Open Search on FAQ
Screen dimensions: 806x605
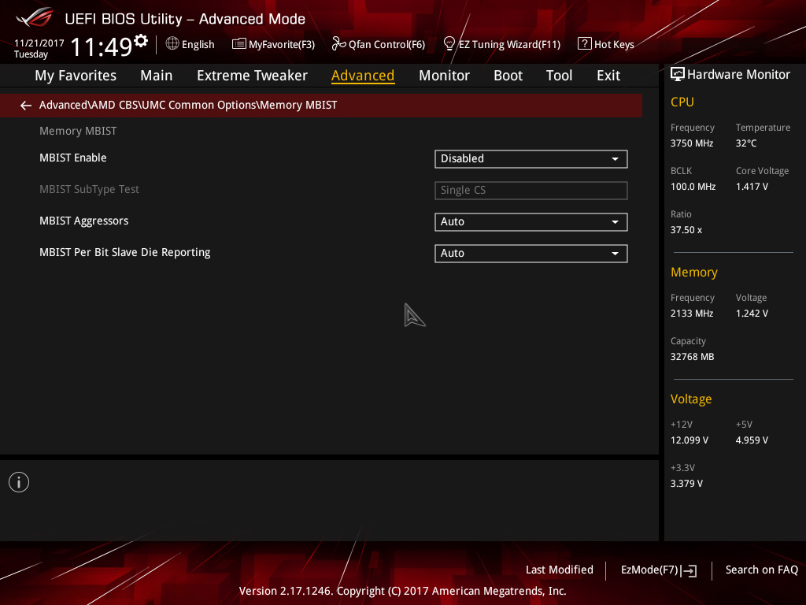[x=761, y=570]
